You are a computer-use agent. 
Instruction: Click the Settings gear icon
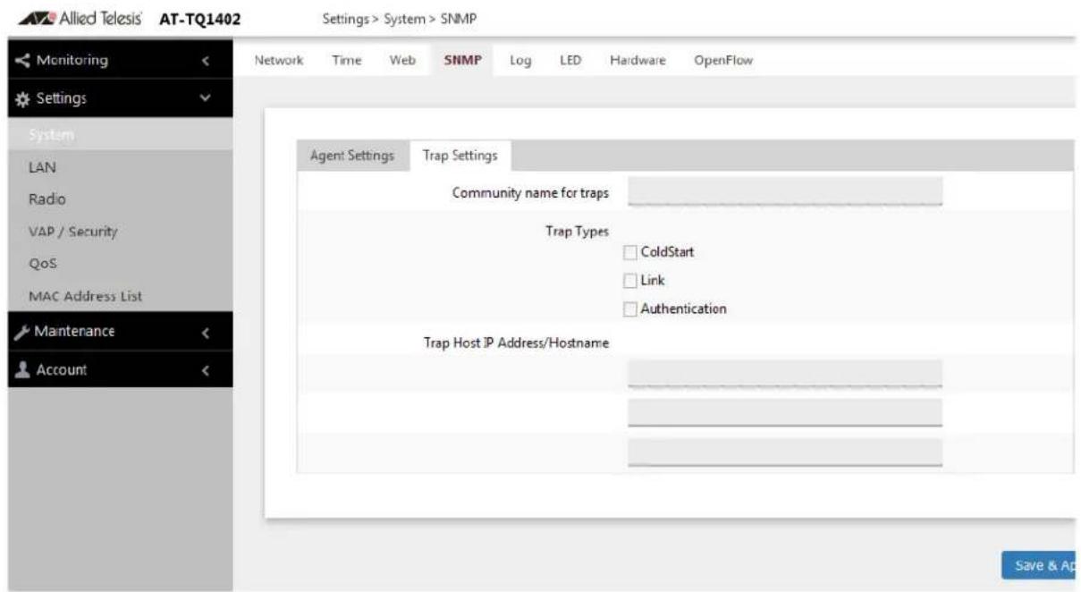tap(21, 99)
